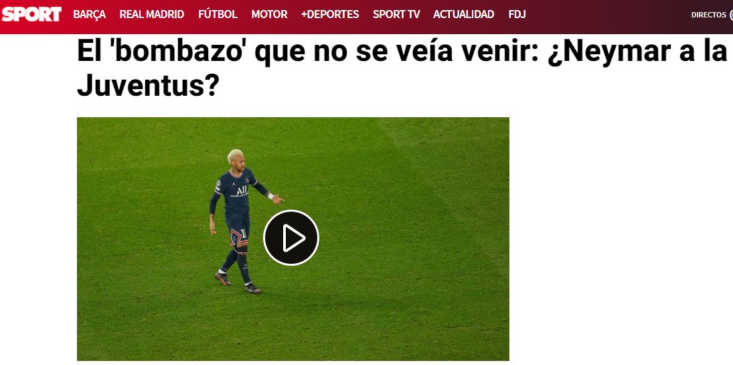The image size is (733, 365).
Task: Click the Neymar video thumbnail image
Action: pos(293,238)
